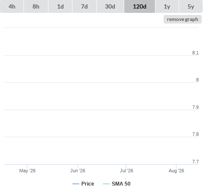The height and width of the screenshot is (195, 203).
Task: View the 5y price history
Action: [x=191, y=6]
